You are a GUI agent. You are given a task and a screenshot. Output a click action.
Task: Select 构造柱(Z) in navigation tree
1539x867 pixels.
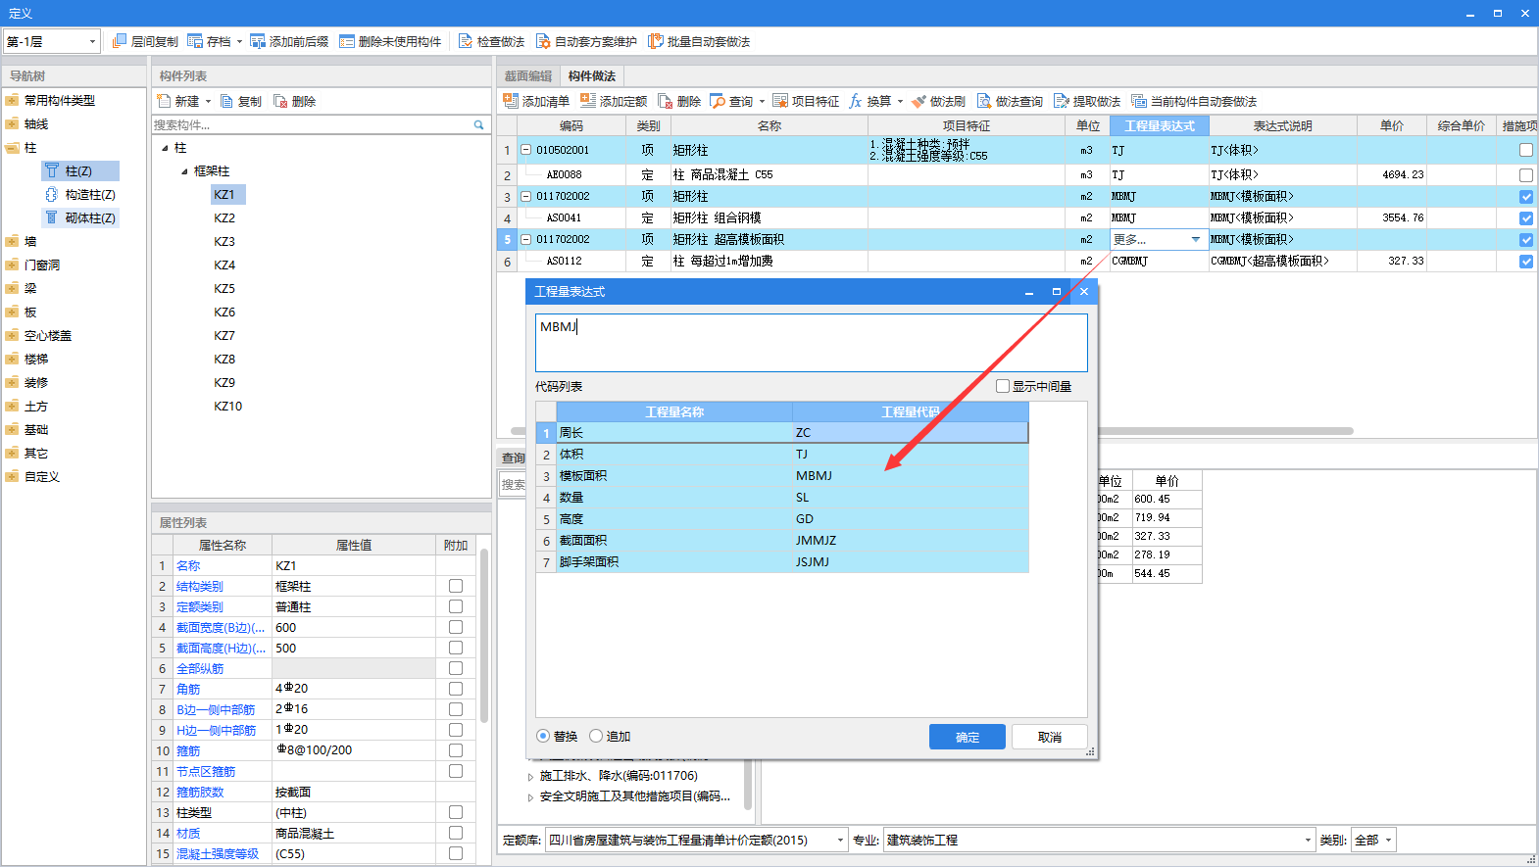tap(79, 194)
